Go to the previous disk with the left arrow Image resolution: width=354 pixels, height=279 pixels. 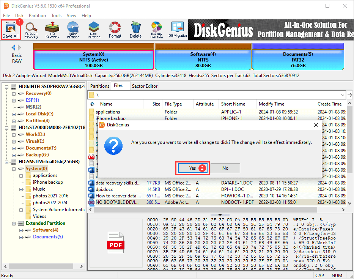click(x=13, y=47)
